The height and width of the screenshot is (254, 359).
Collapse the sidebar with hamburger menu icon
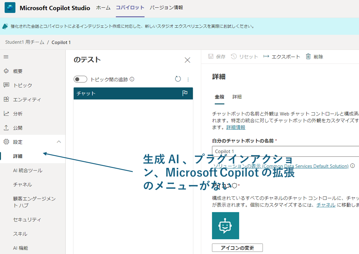6,57
